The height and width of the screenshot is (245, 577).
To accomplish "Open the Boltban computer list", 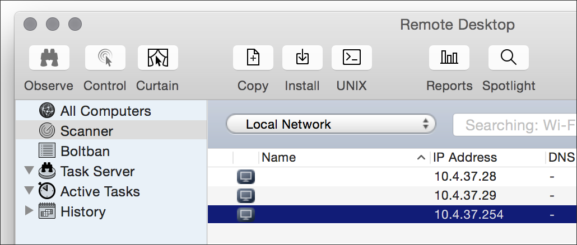I will tap(111, 151).
